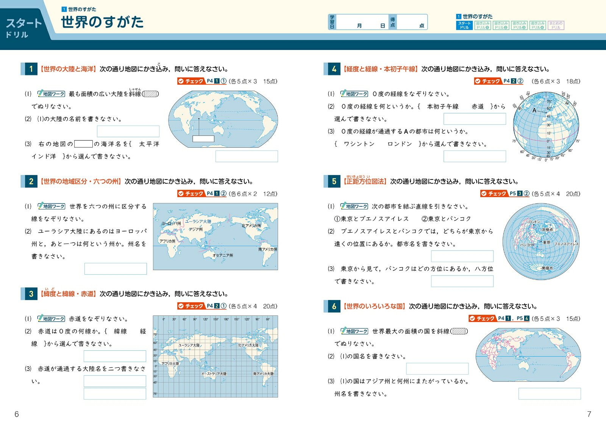606x428 pixels.
Task: Click the answer box for question 5 (3) 八方位
Action: pyautogui.click(x=462, y=281)
